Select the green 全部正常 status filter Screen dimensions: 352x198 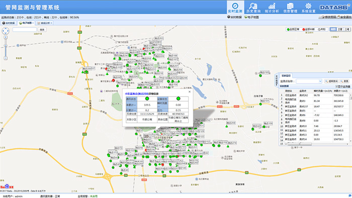(293, 29)
